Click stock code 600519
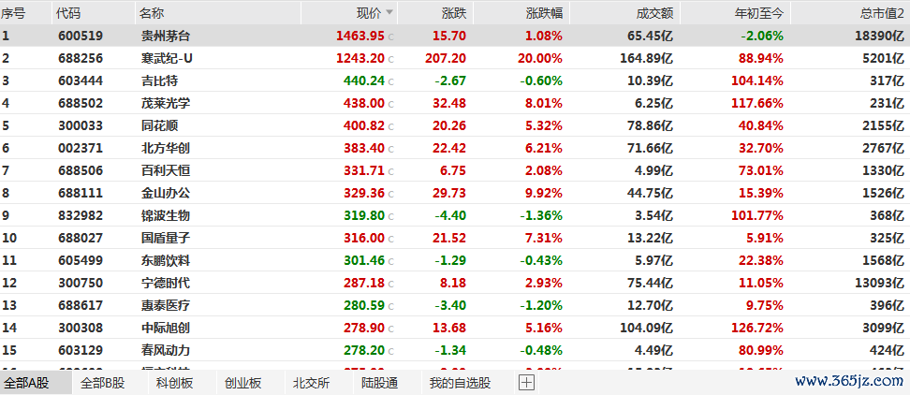910x395 pixels. pyautogui.click(x=81, y=36)
